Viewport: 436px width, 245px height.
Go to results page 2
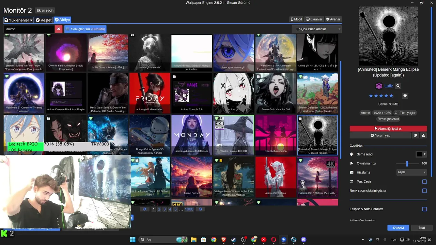point(159,209)
